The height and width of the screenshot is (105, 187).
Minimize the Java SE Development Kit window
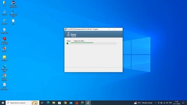(x=109, y=29)
